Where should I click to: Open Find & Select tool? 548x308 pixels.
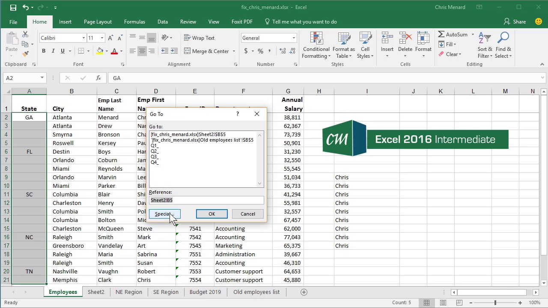click(x=503, y=45)
